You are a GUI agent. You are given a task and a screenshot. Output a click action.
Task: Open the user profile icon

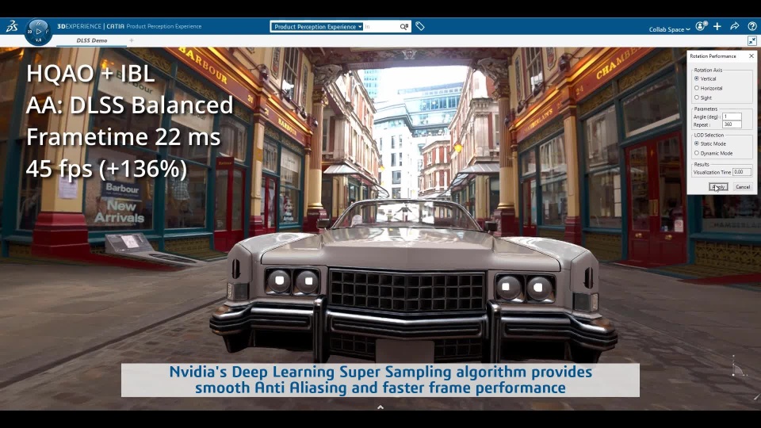click(702, 26)
